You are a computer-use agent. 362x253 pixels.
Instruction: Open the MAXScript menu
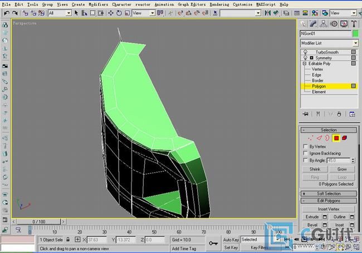pos(266,4)
